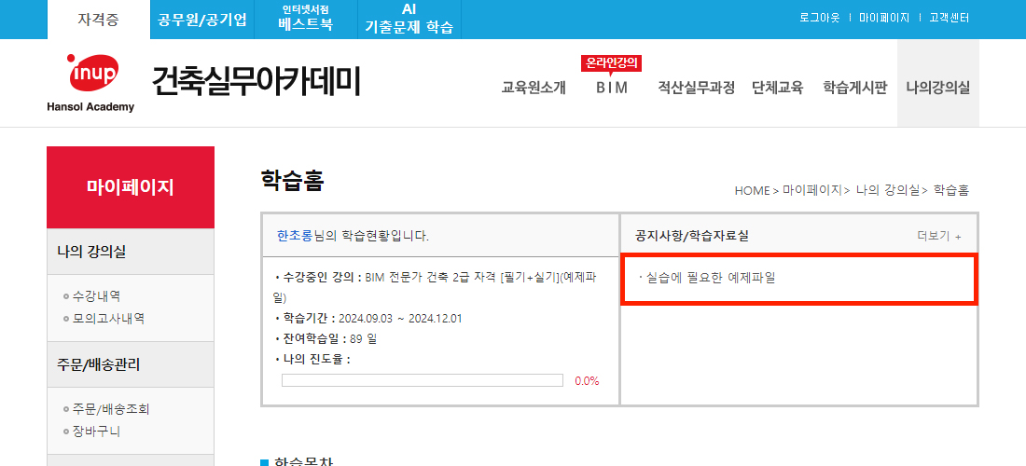Navigate to 단체교육 menu
The width and height of the screenshot is (1026, 466).
point(777,89)
